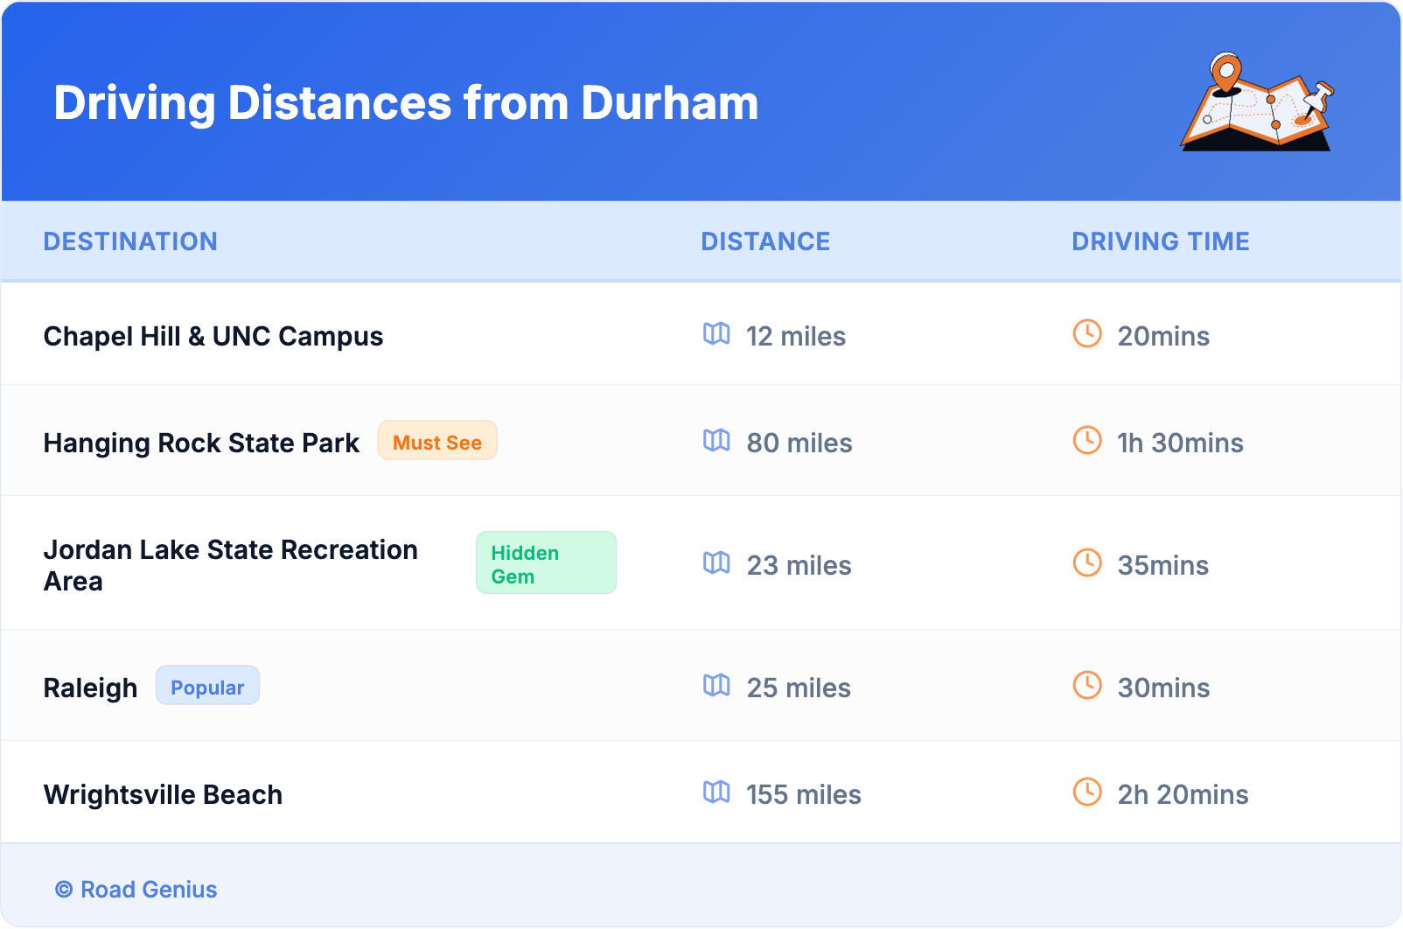This screenshot has height=929, width=1403.
Task: Open the Road Genius copyright link
Action: [136, 890]
